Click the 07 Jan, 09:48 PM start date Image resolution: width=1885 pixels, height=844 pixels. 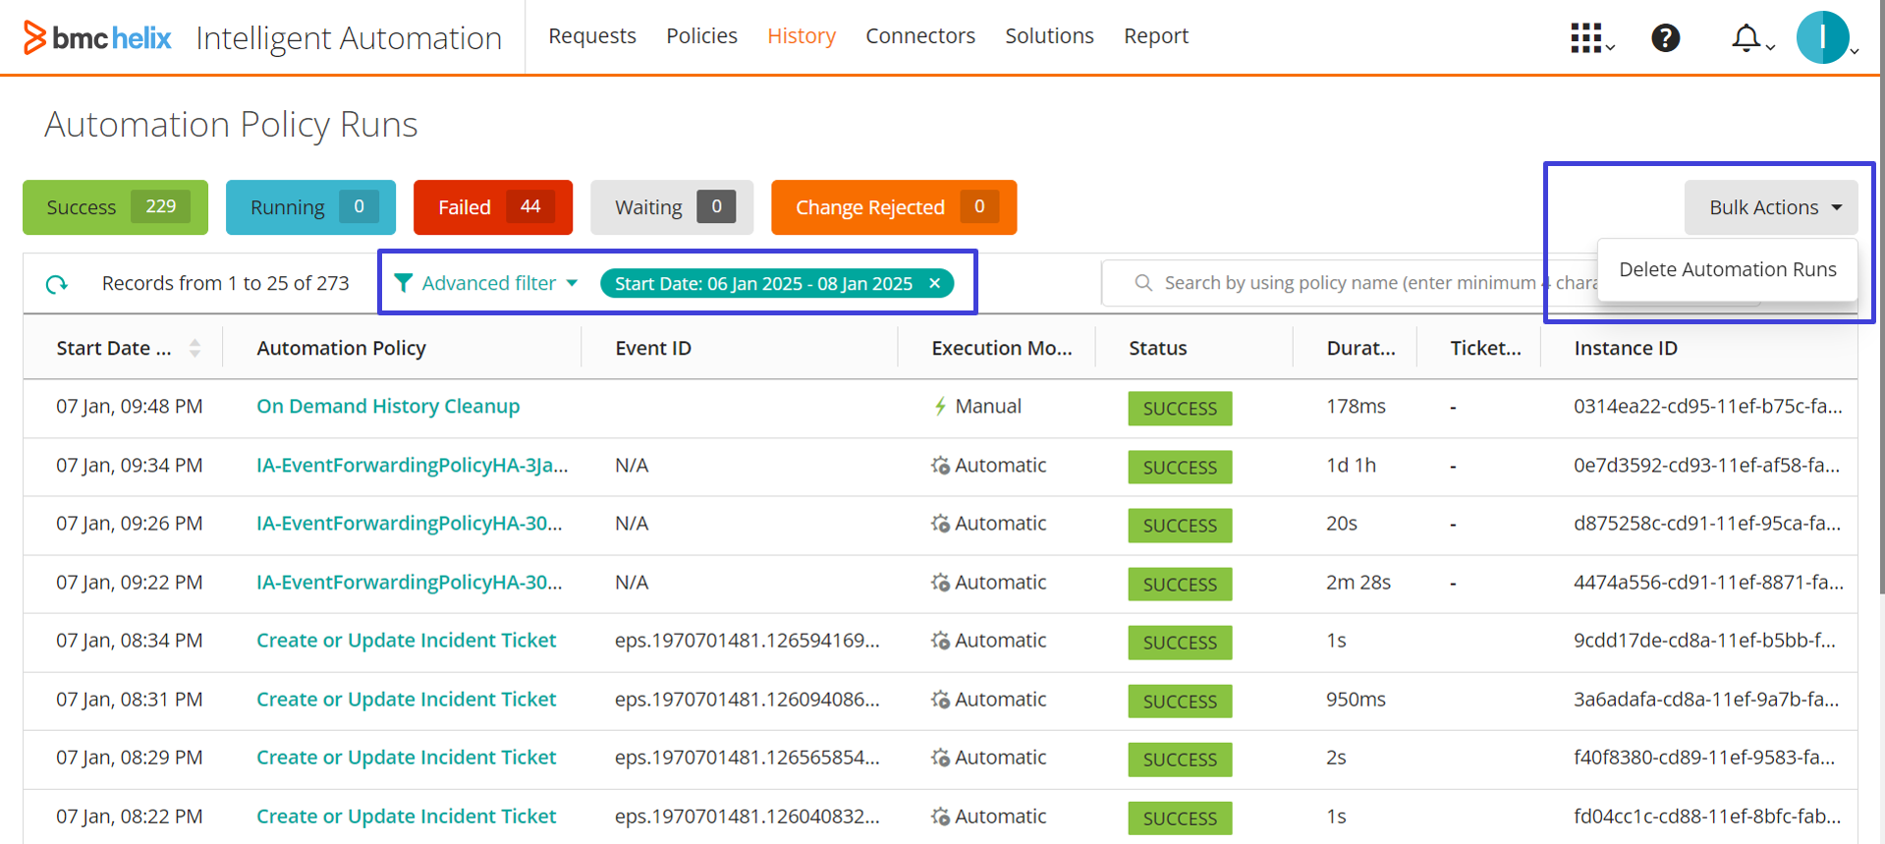(x=130, y=407)
